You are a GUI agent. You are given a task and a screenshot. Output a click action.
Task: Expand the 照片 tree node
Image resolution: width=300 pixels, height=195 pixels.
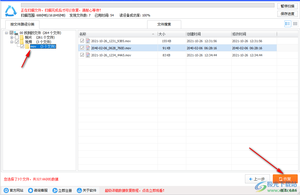(x=12, y=37)
